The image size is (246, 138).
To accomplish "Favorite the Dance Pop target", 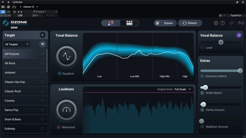I will pos(43,110).
